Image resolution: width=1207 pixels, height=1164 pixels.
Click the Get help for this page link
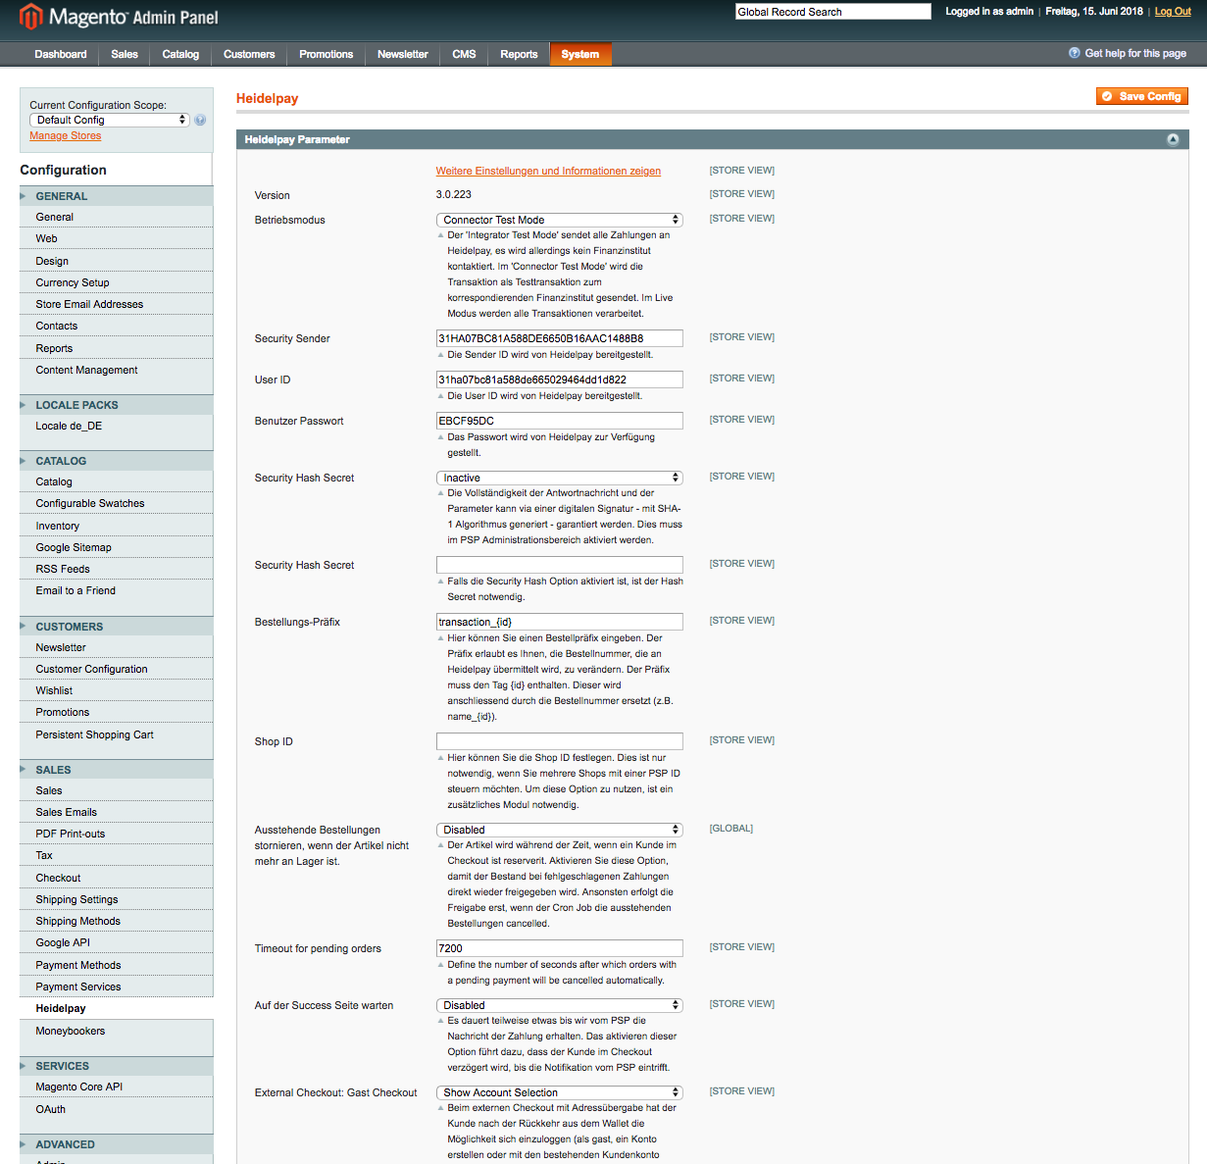pyautogui.click(x=1135, y=53)
